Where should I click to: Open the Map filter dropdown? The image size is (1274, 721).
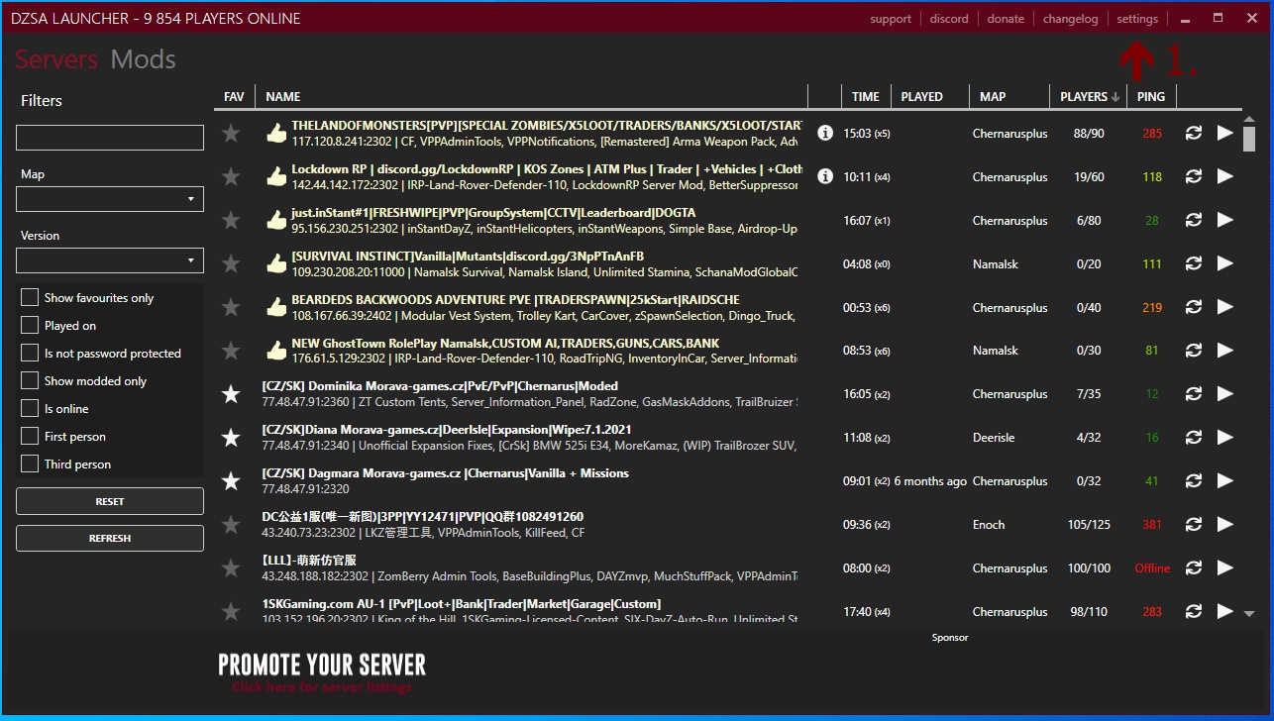point(110,199)
